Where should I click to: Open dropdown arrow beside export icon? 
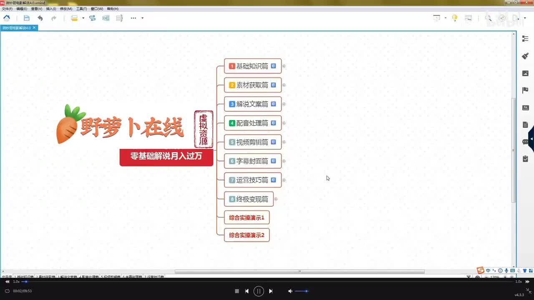[525, 18]
